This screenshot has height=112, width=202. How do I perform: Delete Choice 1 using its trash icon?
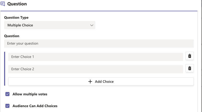point(190,56)
